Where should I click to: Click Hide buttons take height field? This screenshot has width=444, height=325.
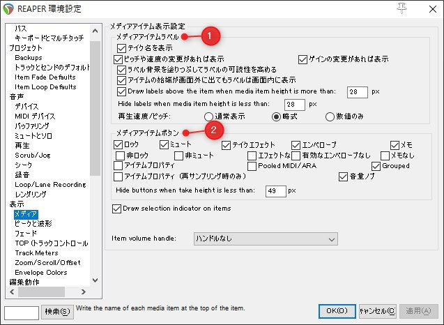coord(276,191)
